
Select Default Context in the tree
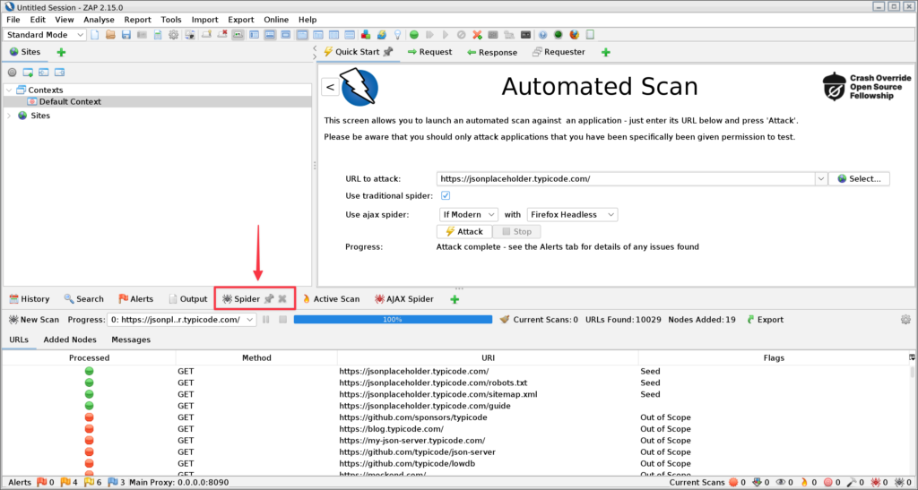pos(64,102)
